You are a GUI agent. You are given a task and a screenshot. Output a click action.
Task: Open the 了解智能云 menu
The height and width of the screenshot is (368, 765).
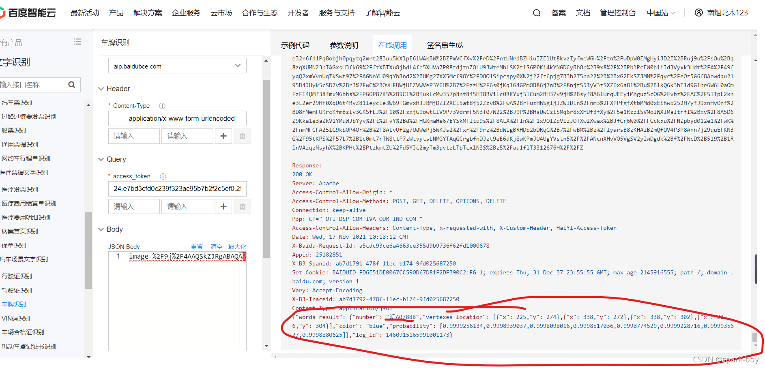(382, 13)
